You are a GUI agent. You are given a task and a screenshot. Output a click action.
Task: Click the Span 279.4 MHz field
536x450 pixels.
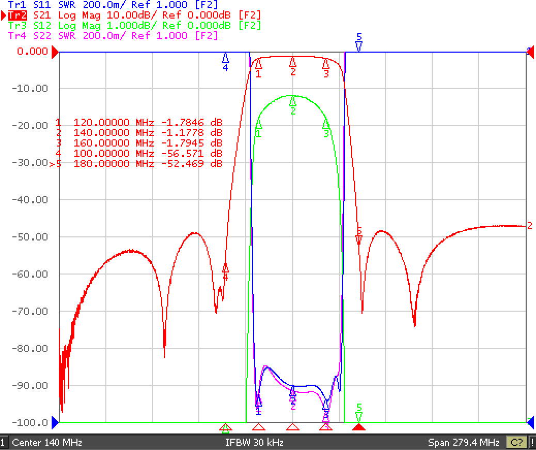tap(464, 442)
